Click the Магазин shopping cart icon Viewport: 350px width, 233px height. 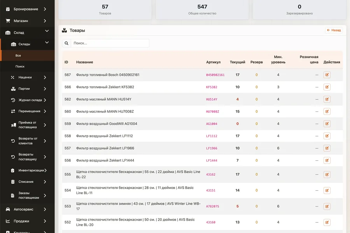pyautogui.click(x=8, y=21)
